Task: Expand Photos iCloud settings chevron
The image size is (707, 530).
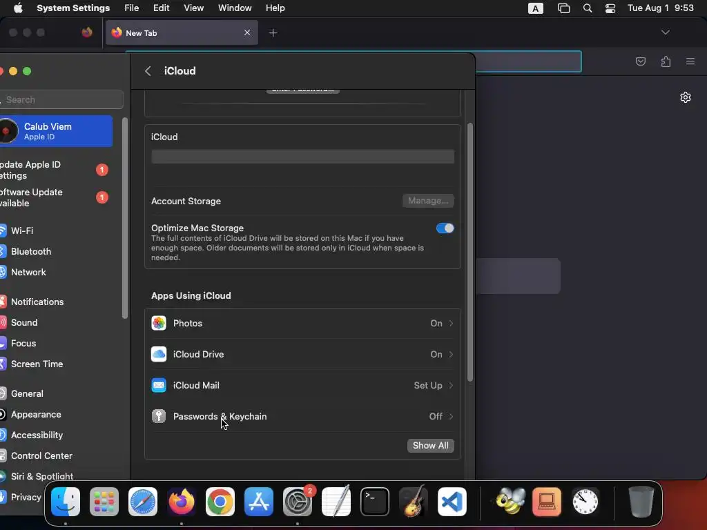Action: [x=451, y=323]
